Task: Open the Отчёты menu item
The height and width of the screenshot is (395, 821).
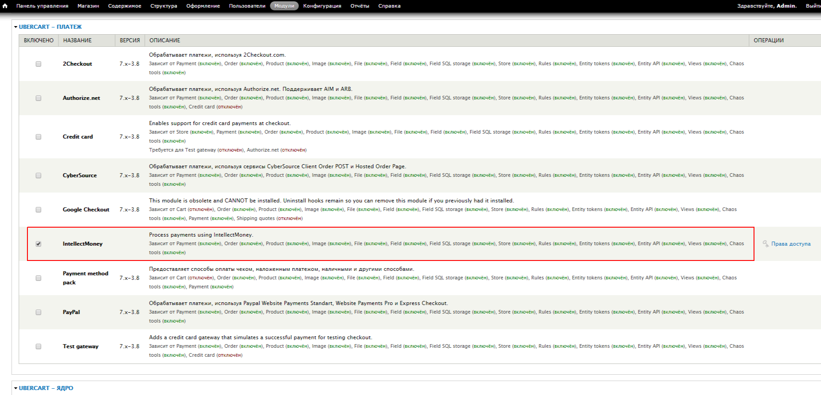Action: (360, 6)
